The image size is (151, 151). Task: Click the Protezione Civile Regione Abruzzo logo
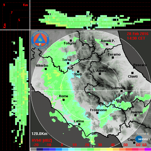(x=40, y=40)
